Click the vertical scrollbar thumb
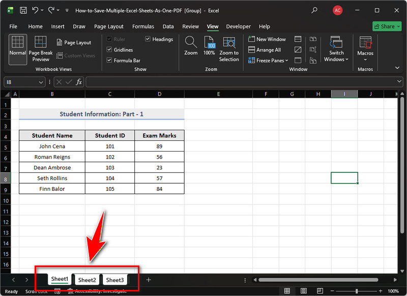 tap(402, 166)
